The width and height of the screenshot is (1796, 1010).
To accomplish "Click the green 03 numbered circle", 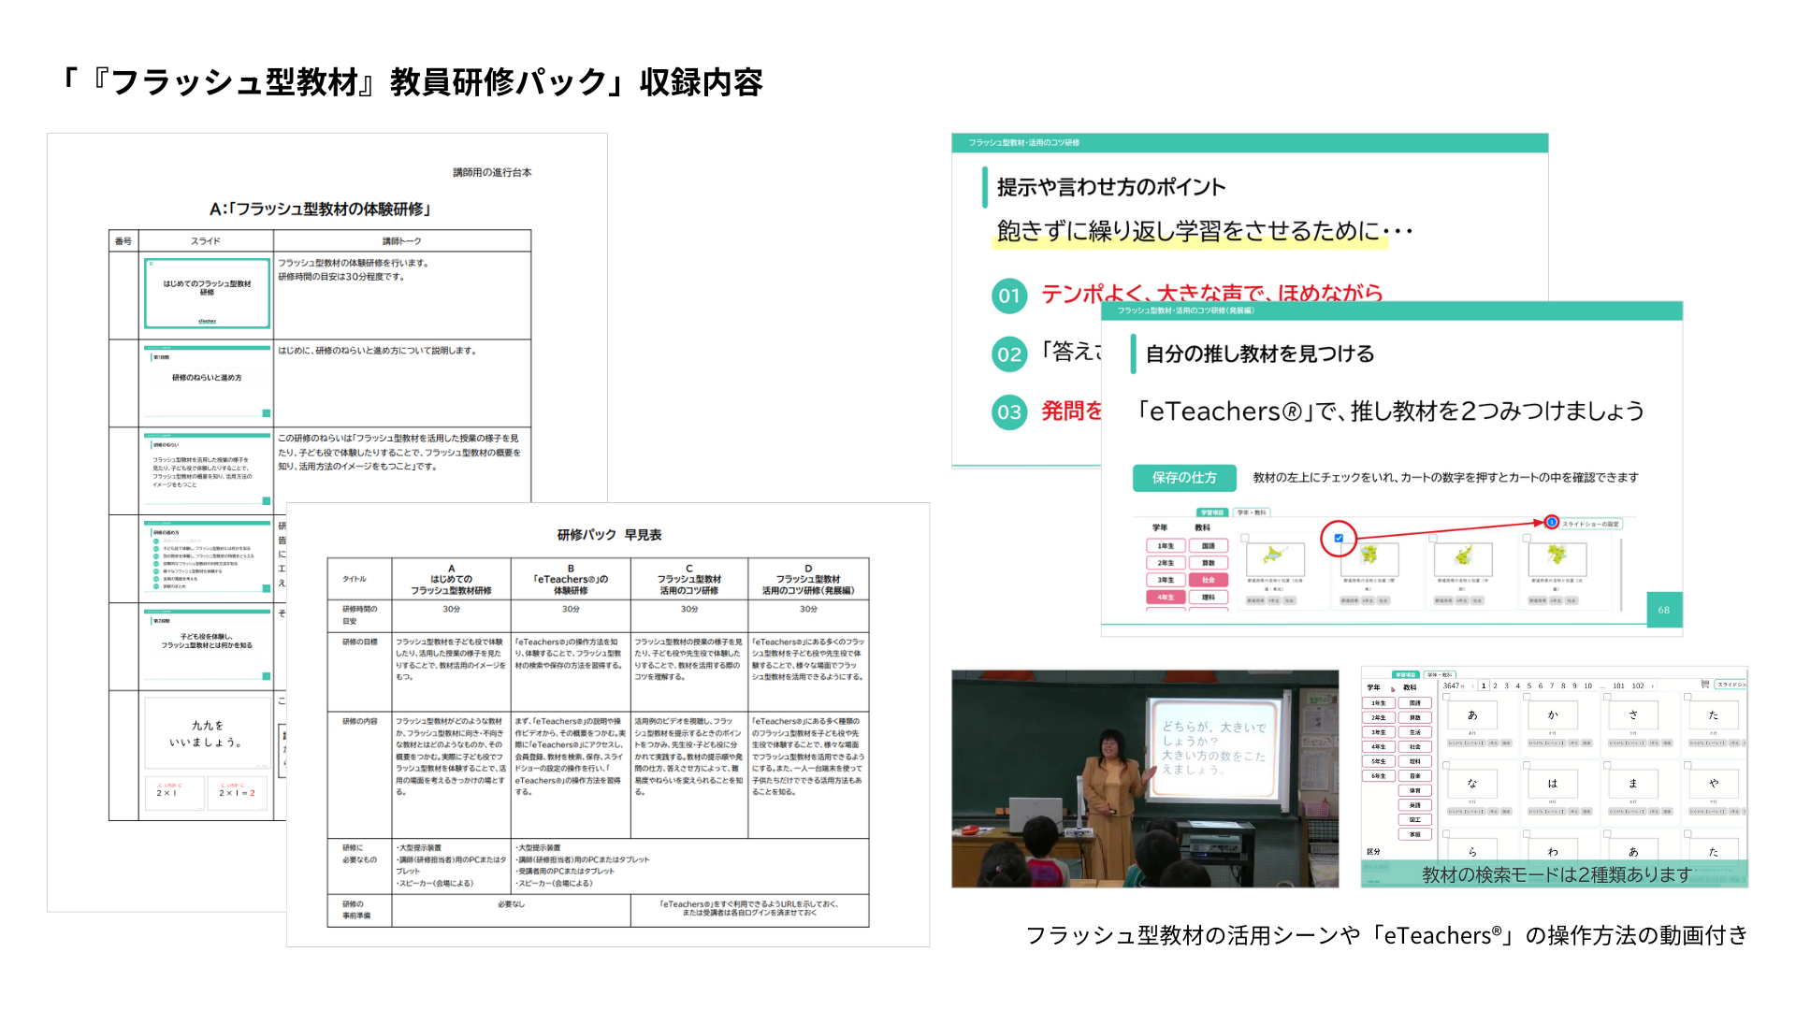I will pyautogui.click(x=1009, y=412).
